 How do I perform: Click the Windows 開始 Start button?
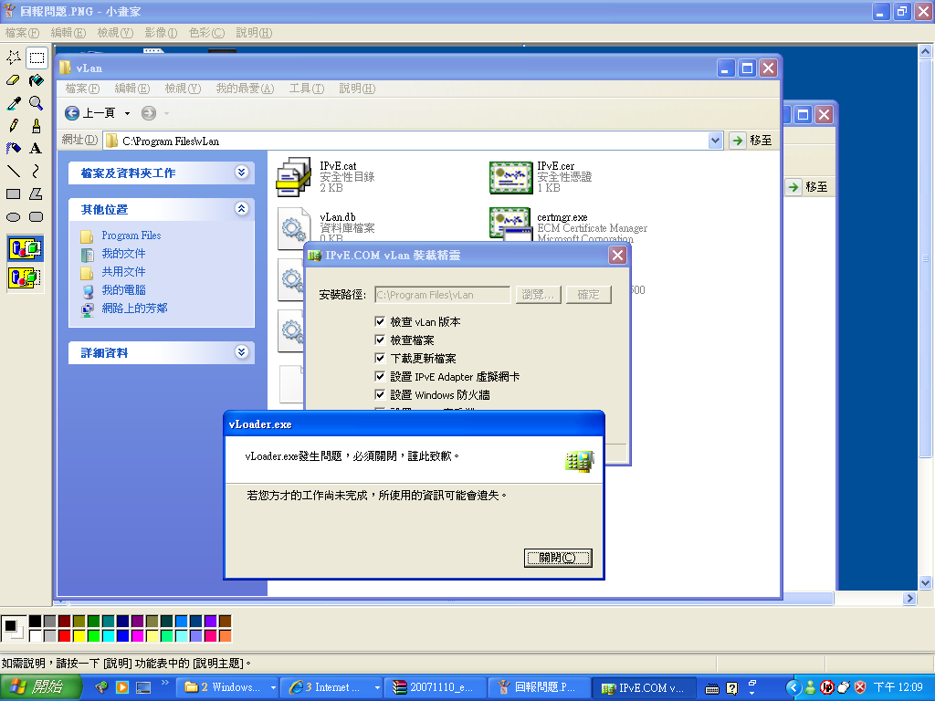(40, 687)
